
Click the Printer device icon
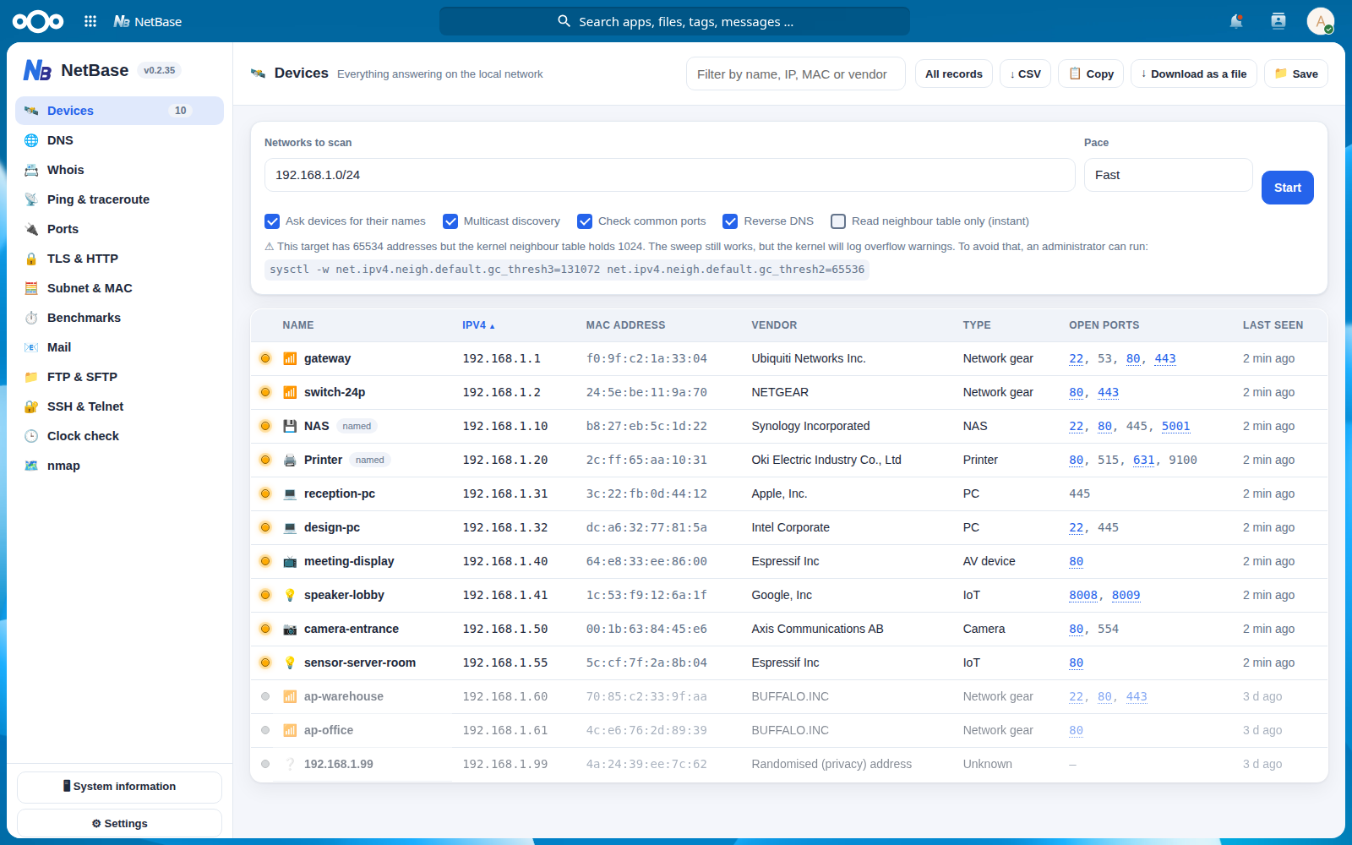[290, 460]
